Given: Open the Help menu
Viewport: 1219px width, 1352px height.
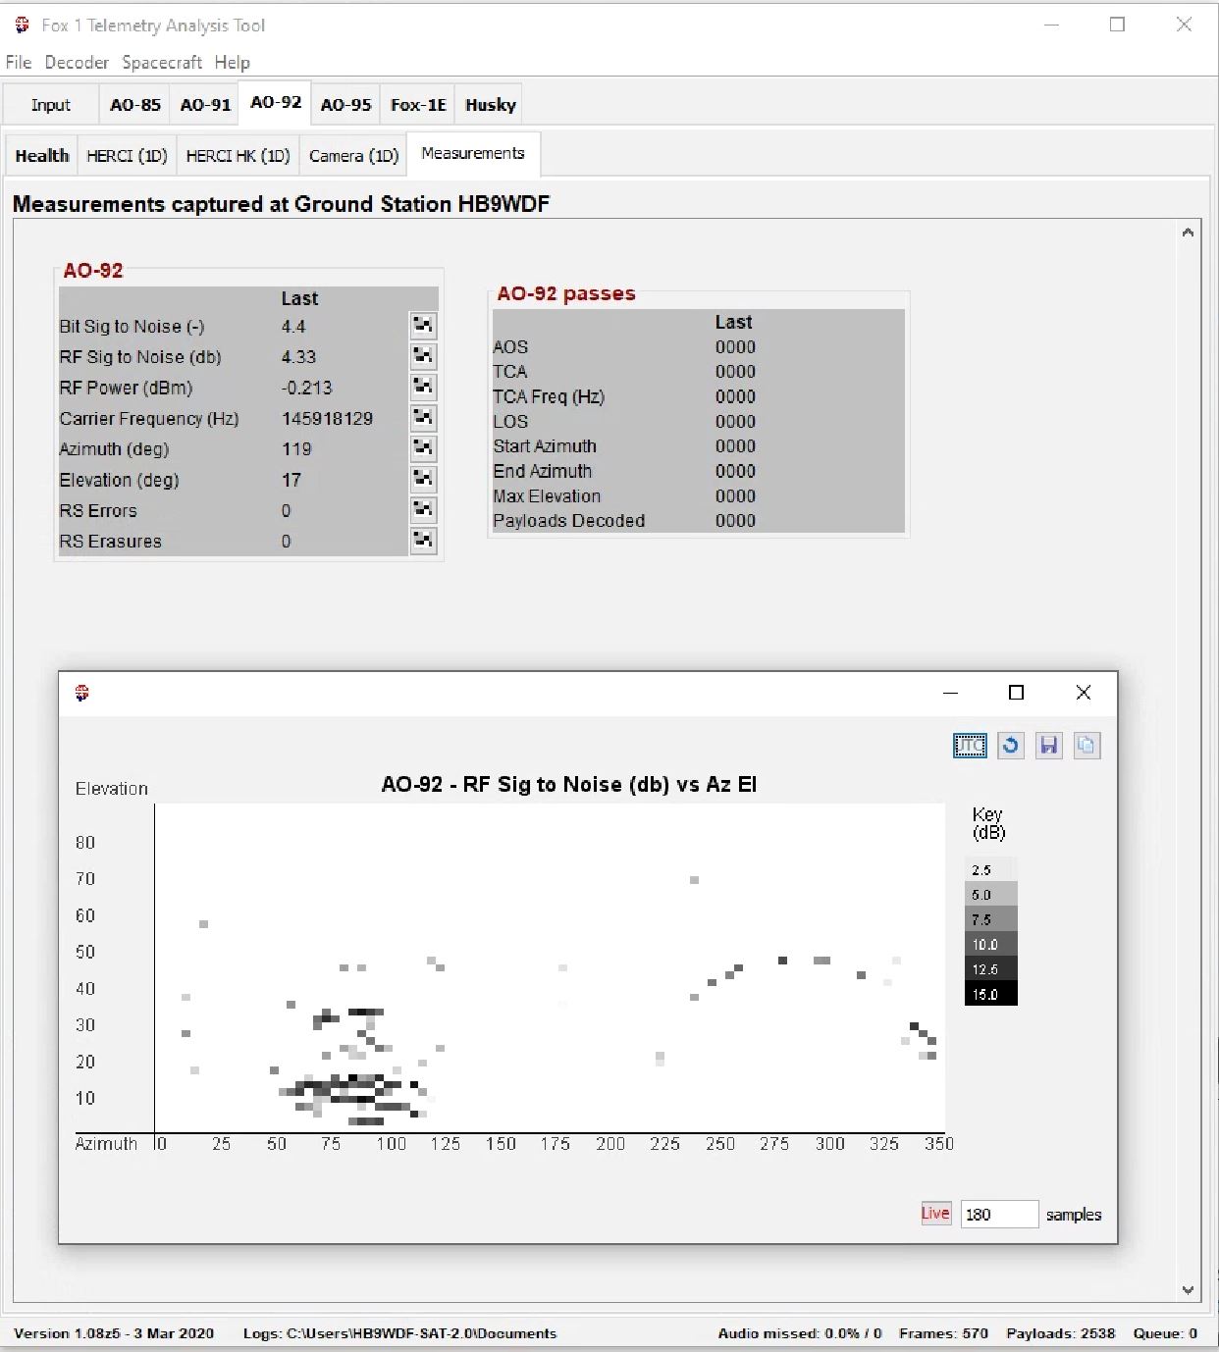Looking at the screenshot, I should [x=233, y=62].
